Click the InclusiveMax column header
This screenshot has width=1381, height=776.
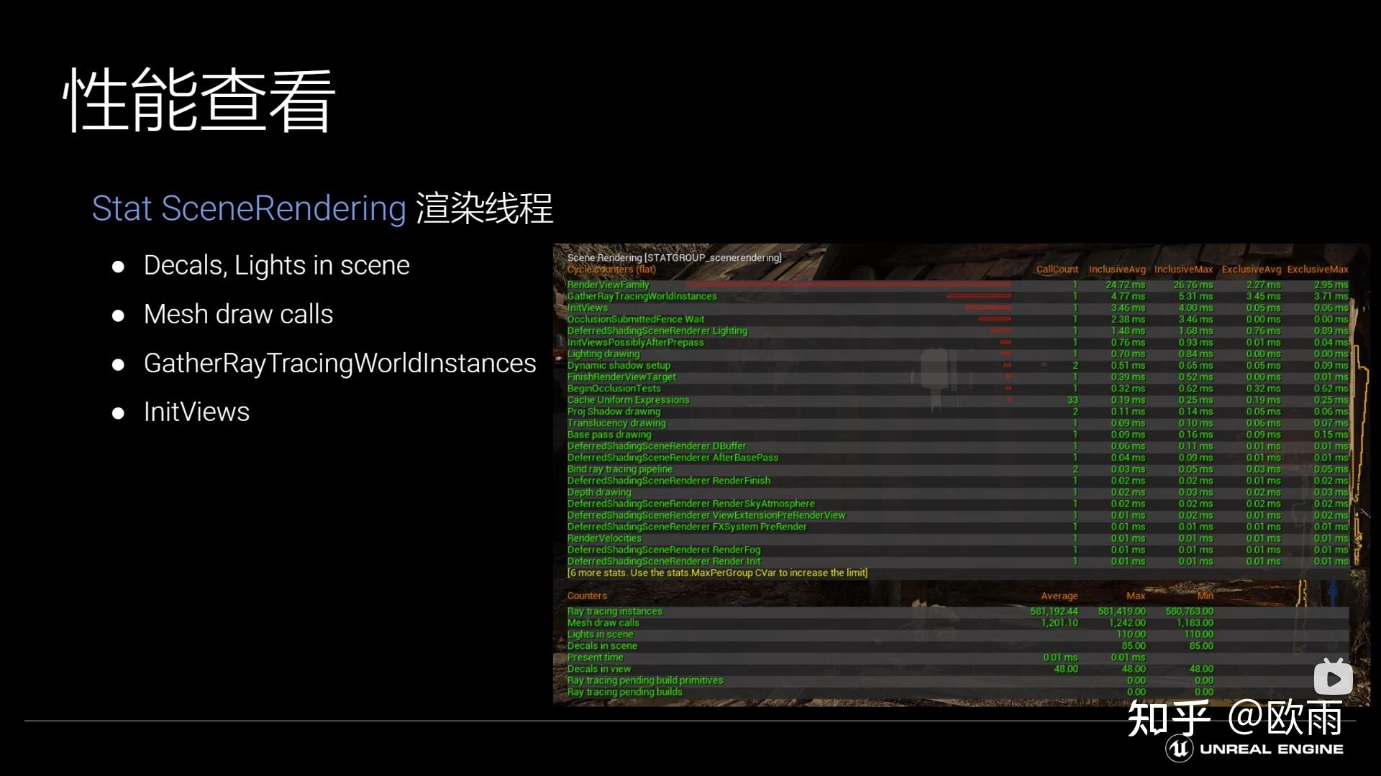point(1183,269)
